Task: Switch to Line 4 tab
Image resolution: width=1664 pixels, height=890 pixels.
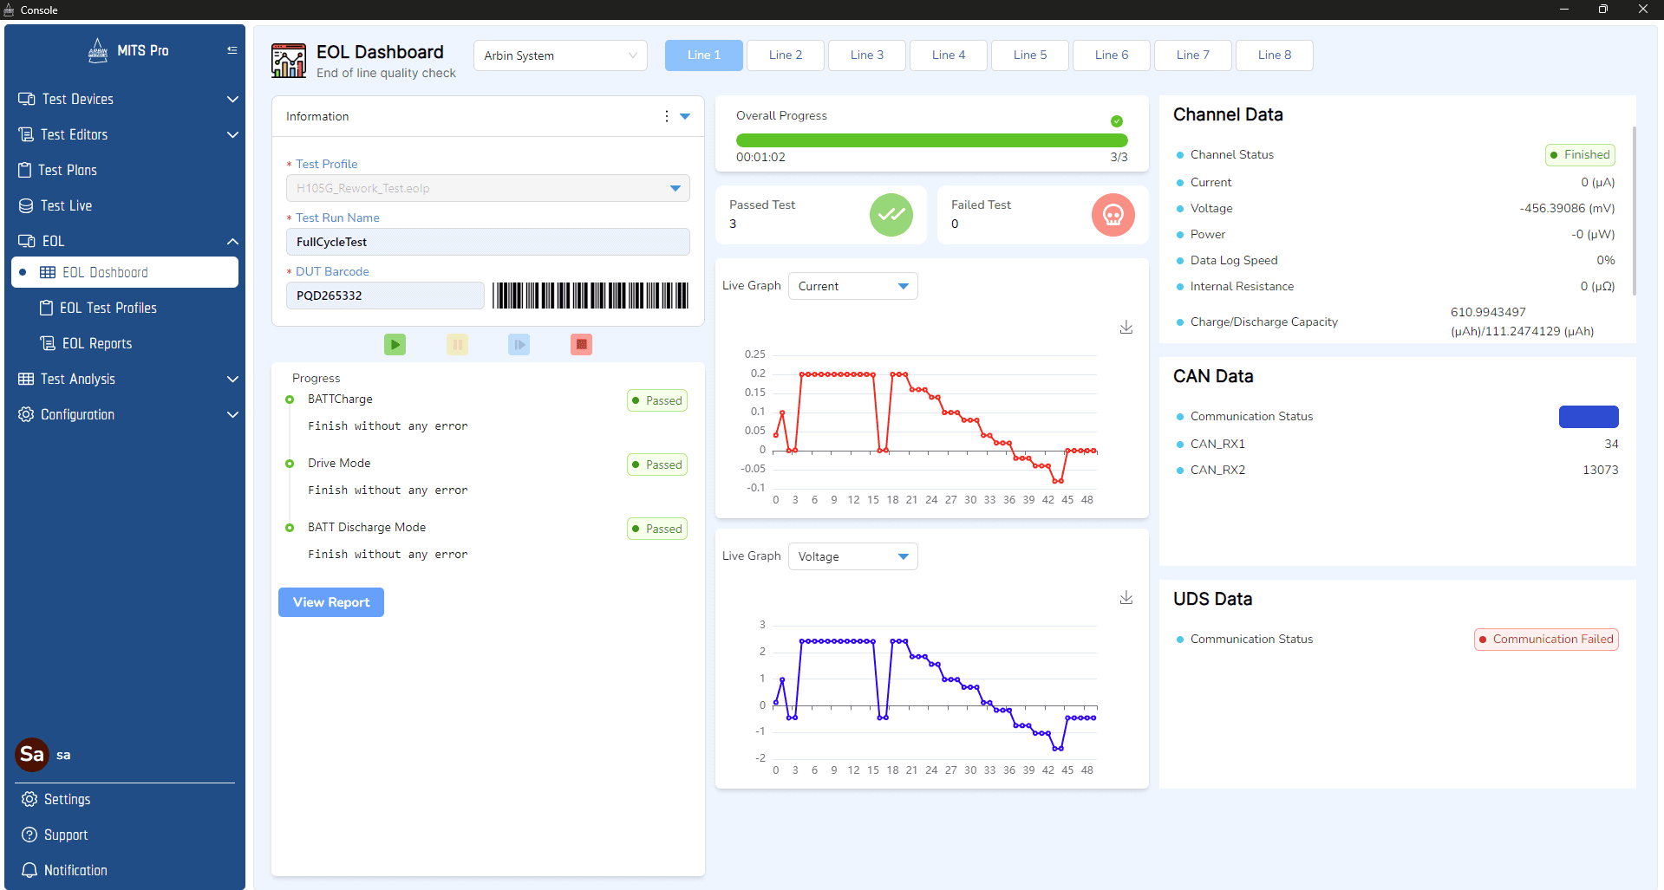Action: coord(949,55)
